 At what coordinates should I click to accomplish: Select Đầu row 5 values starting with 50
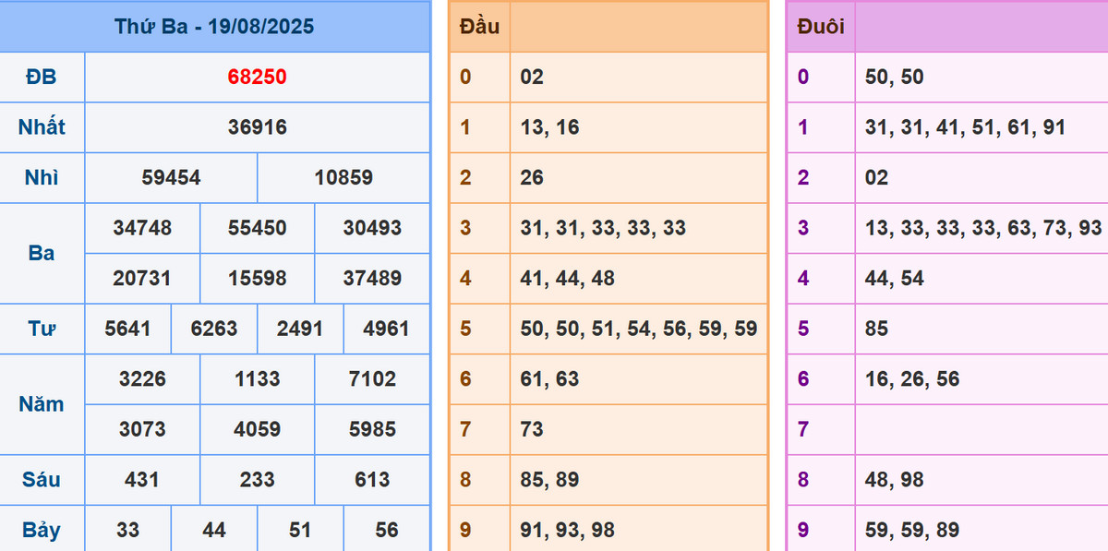coord(637,329)
